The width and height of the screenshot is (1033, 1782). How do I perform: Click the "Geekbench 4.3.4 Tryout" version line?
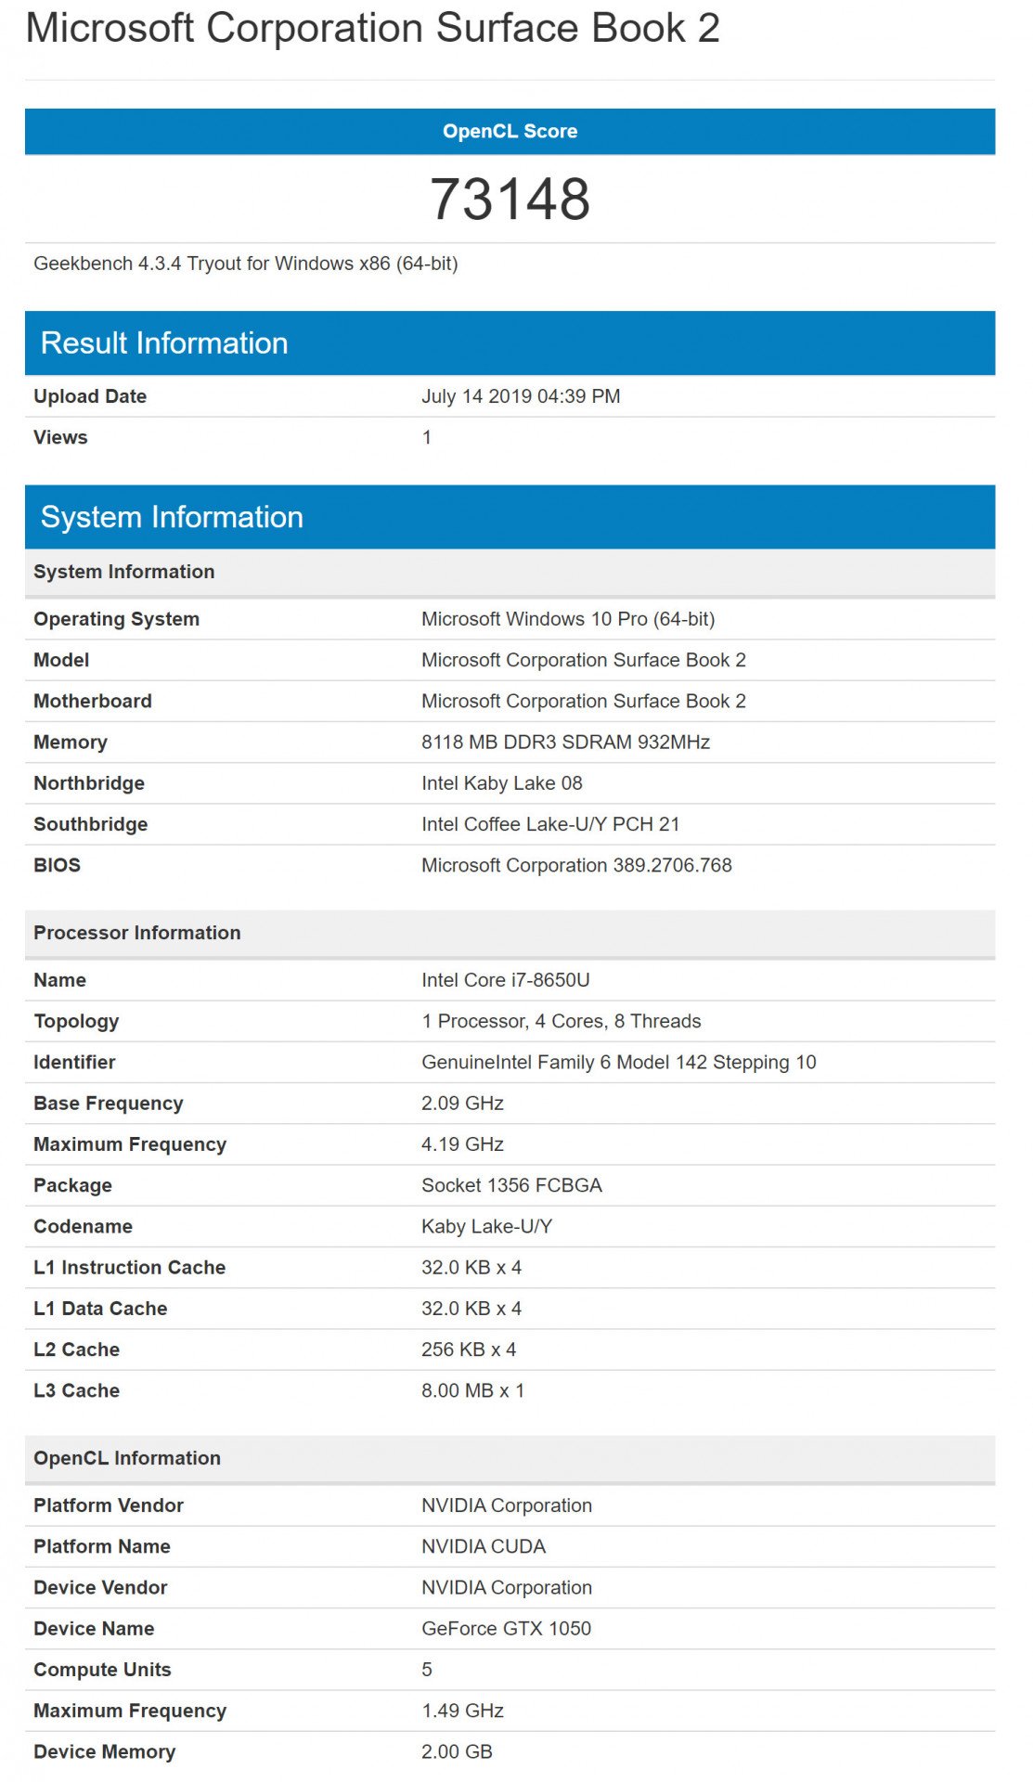coord(245,264)
